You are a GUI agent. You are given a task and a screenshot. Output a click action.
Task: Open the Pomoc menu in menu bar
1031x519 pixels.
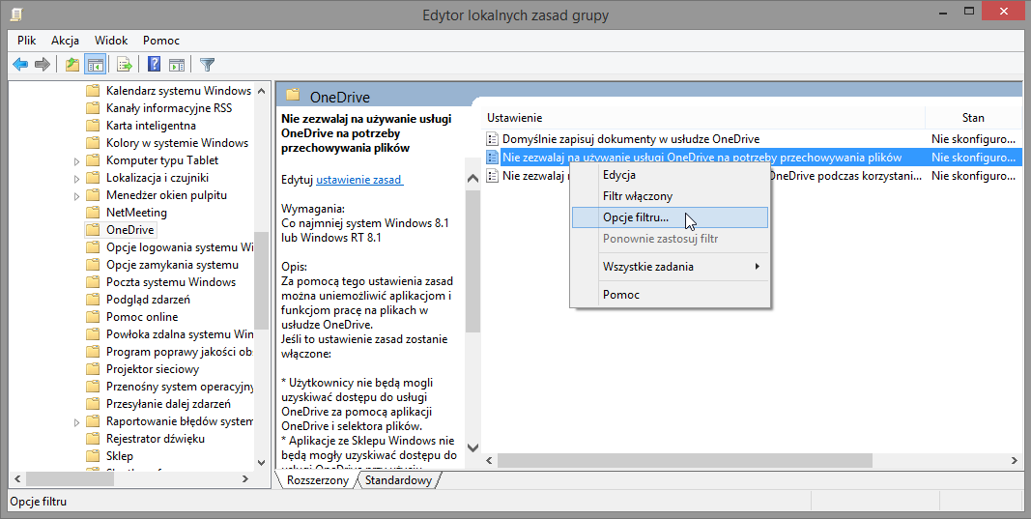click(161, 41)
